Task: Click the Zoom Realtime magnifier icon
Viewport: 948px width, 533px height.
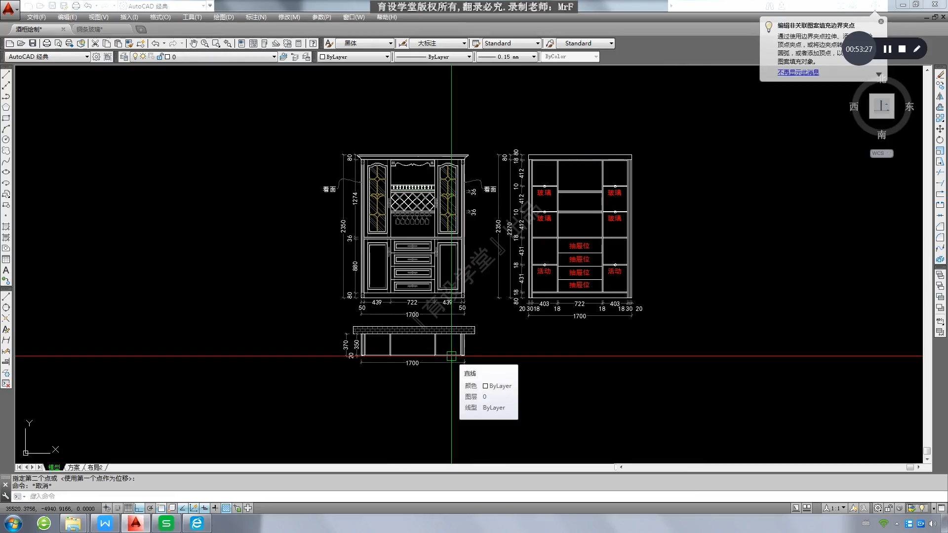Action: (x=205, y=43)
